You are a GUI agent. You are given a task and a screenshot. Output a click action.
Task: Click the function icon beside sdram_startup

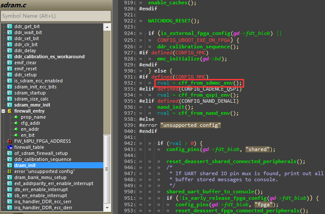[x=10, y=93]
